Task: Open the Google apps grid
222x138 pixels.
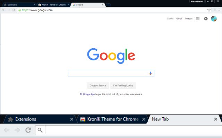Action: [198, 19]
